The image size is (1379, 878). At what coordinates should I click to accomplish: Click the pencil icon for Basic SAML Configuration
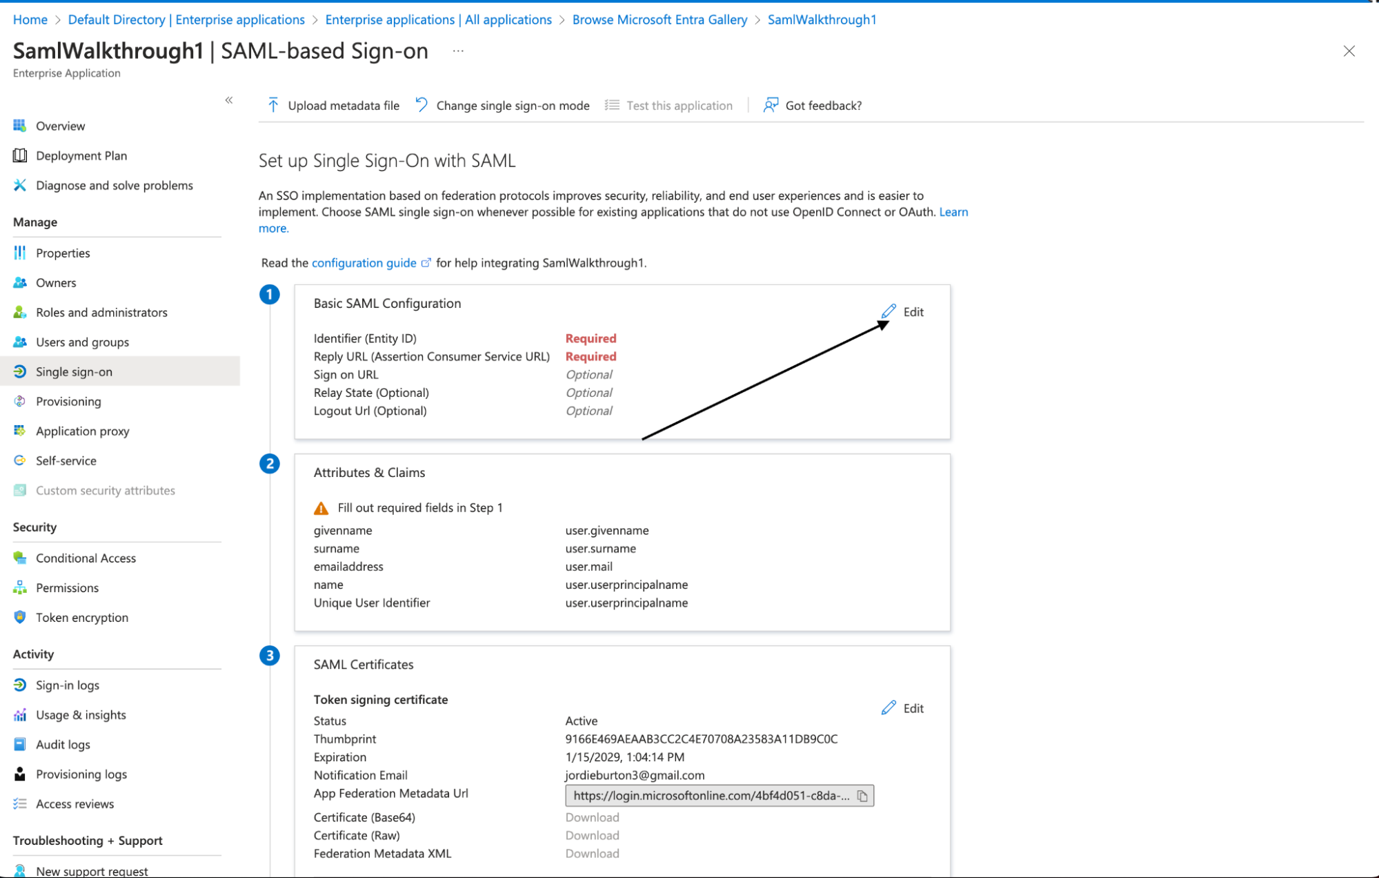point(889,311)
